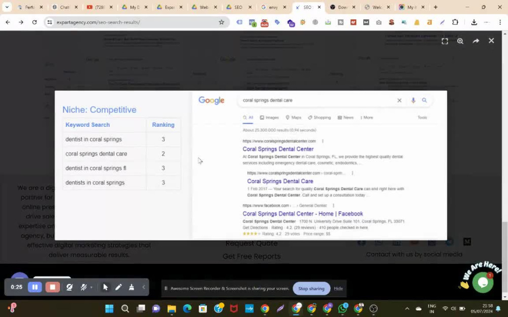
Task: Open the tab search dropdown arrow
Action: pos(7,7)
